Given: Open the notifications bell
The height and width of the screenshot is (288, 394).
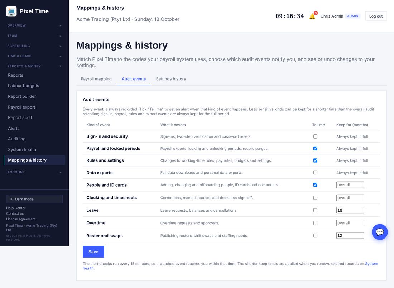Looking at the screenshot, I should pyautogui.click(x=312, y=16).
